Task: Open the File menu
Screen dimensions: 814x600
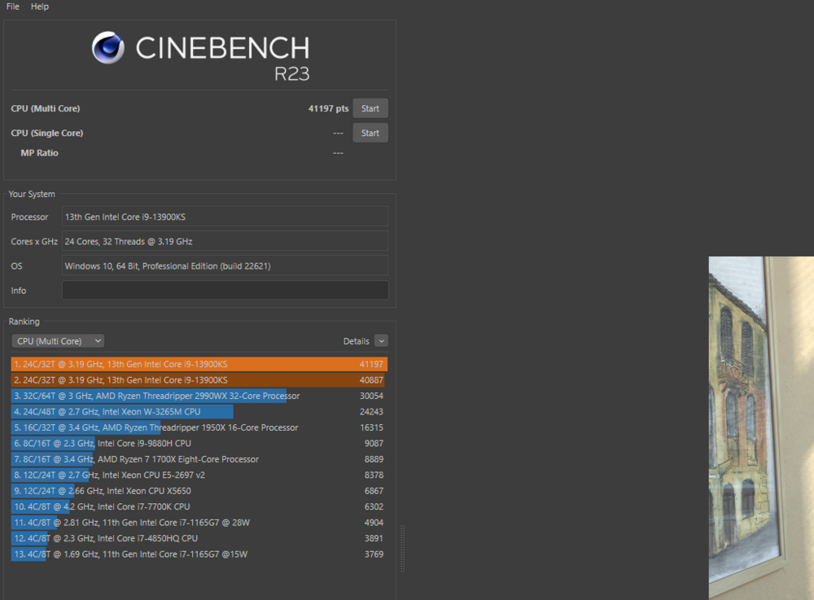Action: [11, 7]
